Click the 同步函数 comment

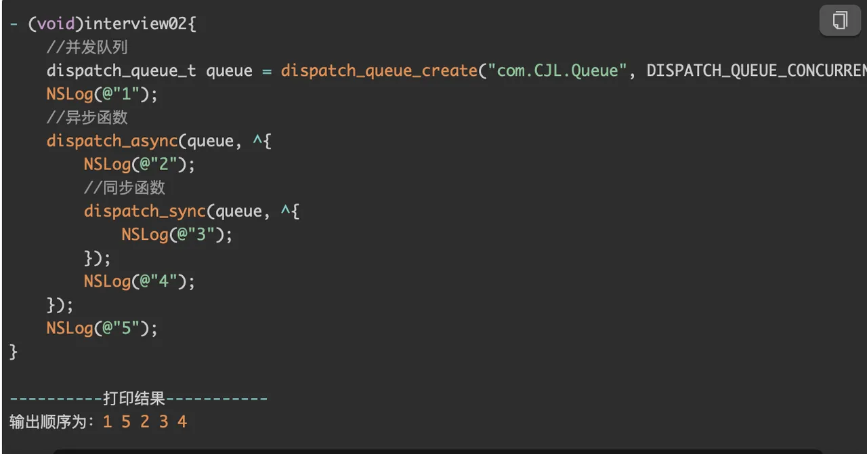(x=125, y=188)
